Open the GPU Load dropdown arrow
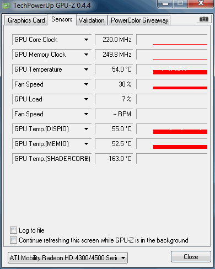The height and width of the screenshot is (269, 215). coord(86,99)
